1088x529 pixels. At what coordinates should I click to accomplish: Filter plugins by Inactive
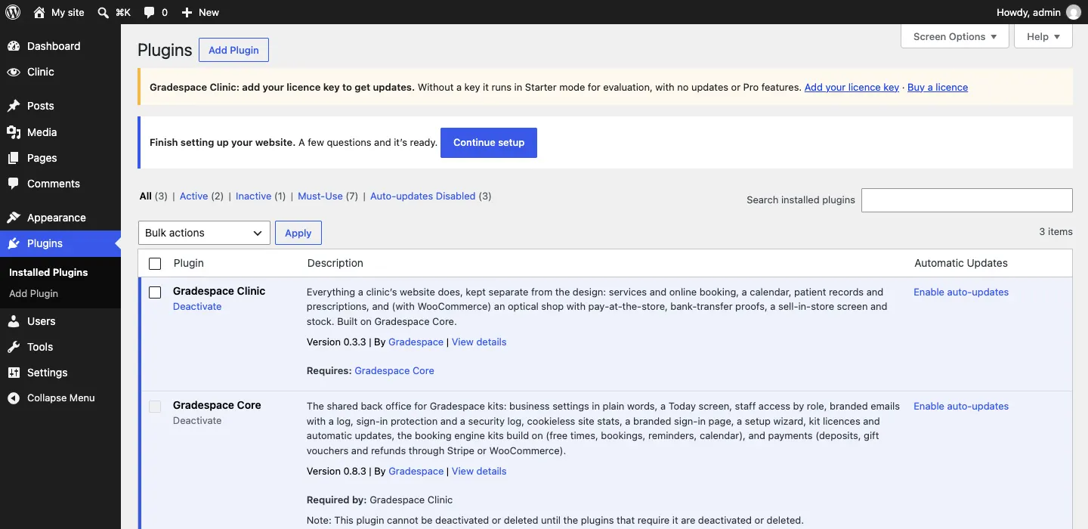point(253,196)
